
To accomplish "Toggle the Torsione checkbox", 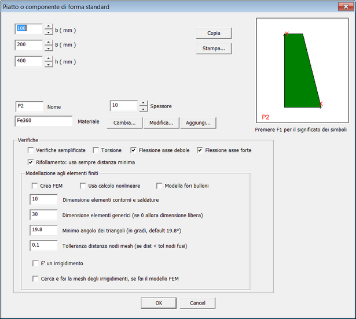I will click(x=96, y=150).
